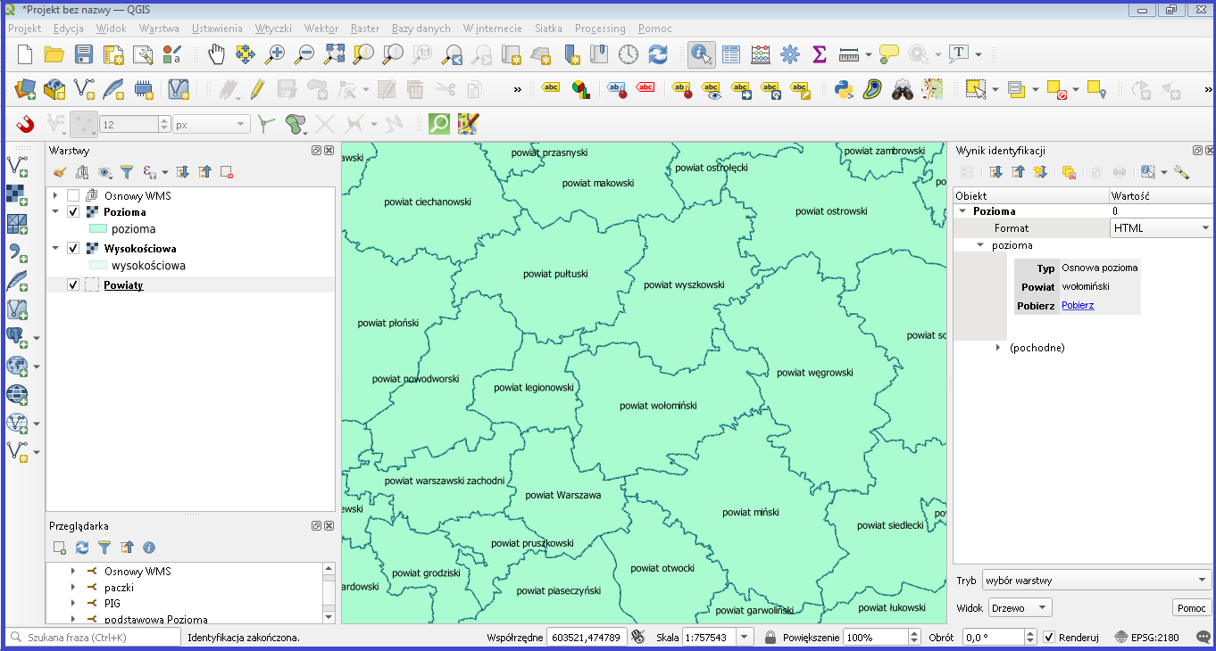The width and height of the screenshot is (1216, 651).
Task: Show statistical summary with the sigma icon
Action: [820, 54]
